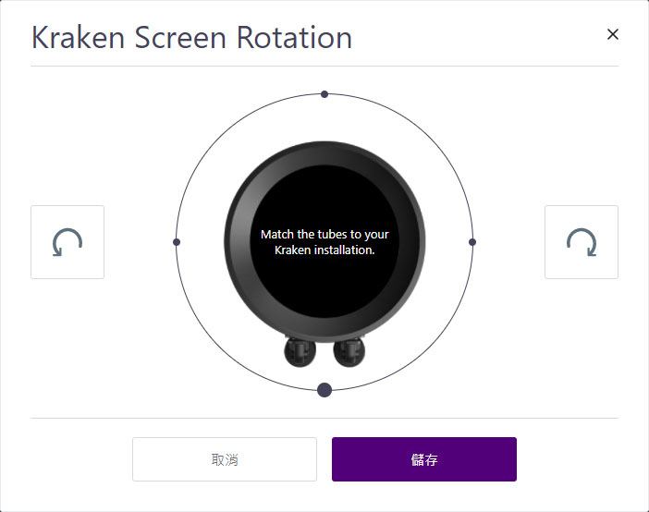The width and height of the screenshot is (649, 512).
Task: Click the divider line beneath the title
Action: pos(324,66)
